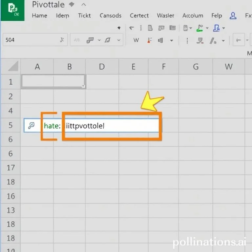This screenshot has width=252, height=252.
Task: Click the slanted pen slash icon
Action: pos(213,40)
